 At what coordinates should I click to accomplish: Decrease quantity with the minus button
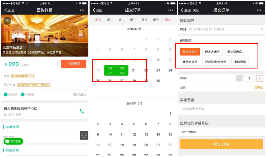click(239, 78)
